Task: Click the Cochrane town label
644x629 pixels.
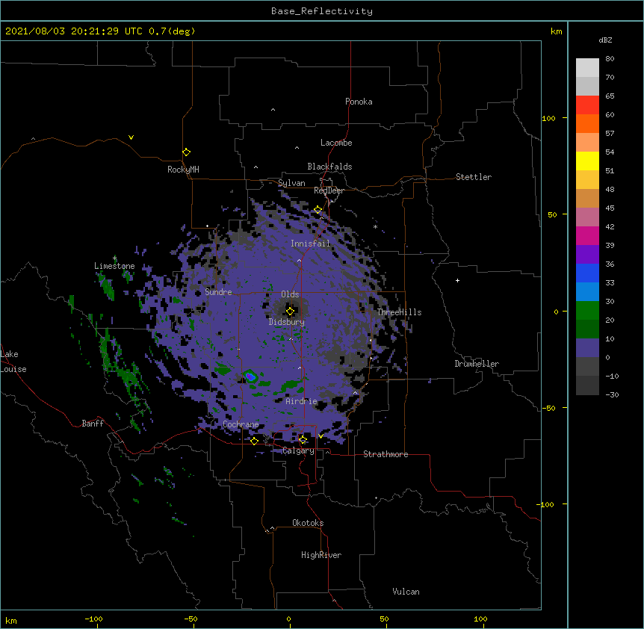Action: point(241,424)
